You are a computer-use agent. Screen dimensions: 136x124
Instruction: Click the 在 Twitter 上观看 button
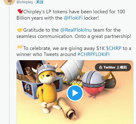point(113,67)
